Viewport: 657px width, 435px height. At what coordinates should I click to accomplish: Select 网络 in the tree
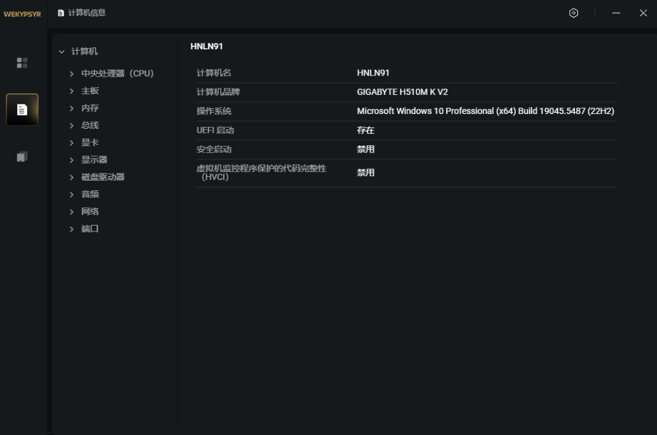(x=90, y=212)
